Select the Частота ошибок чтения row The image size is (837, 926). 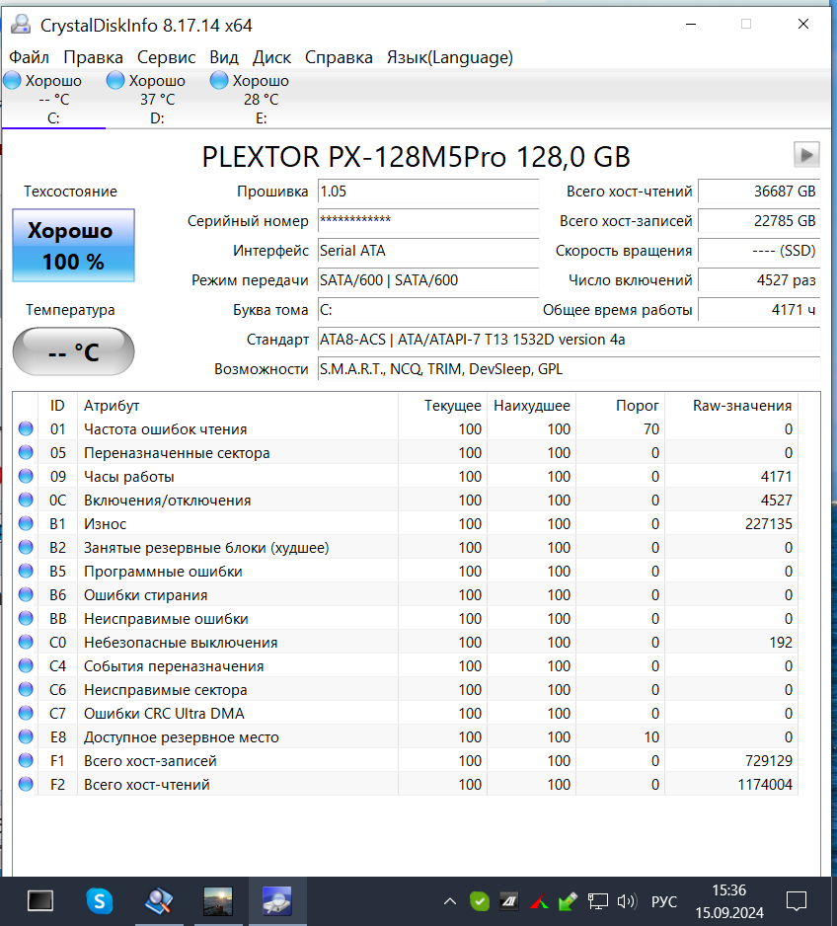[405, 428]
